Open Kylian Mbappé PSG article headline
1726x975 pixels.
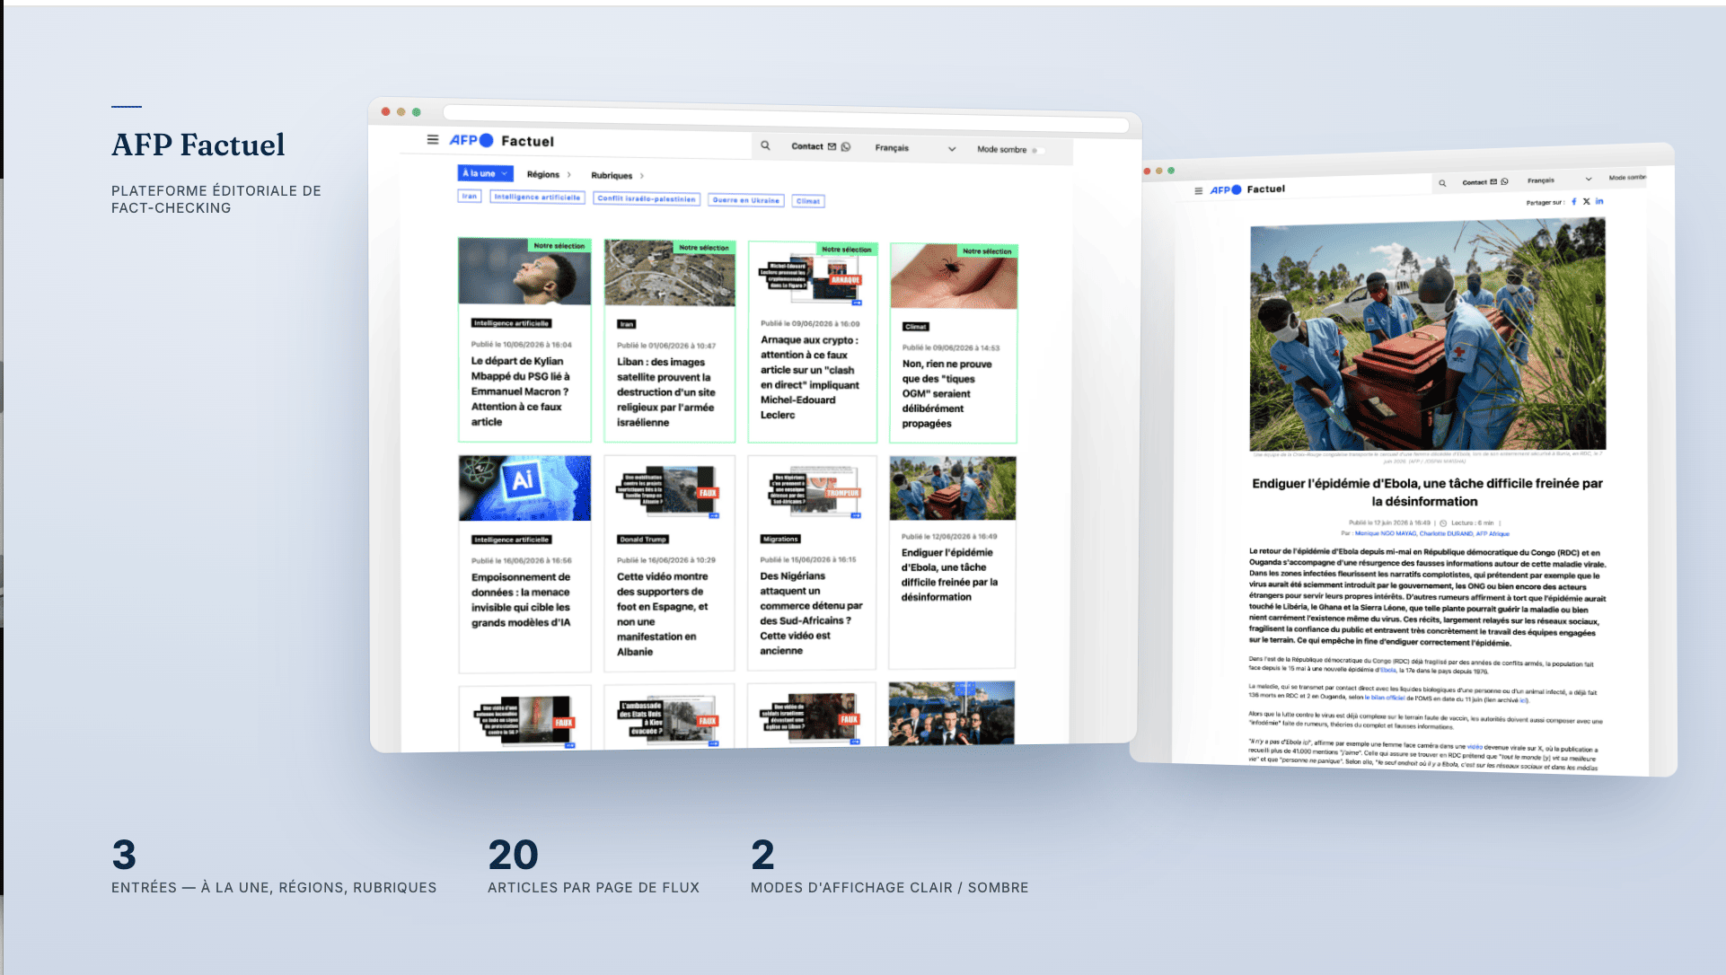pyautogui.click(x=520, y=391)
